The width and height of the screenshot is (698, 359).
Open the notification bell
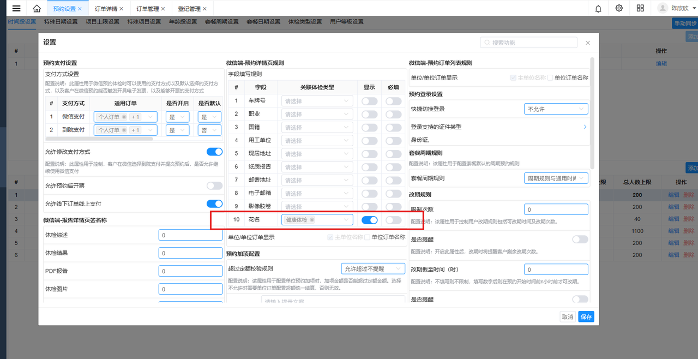point(598,9)
